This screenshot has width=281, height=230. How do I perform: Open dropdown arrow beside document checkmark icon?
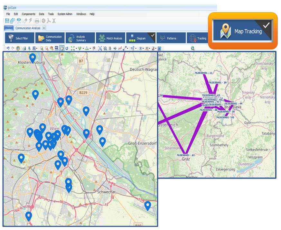pos(156,48)
